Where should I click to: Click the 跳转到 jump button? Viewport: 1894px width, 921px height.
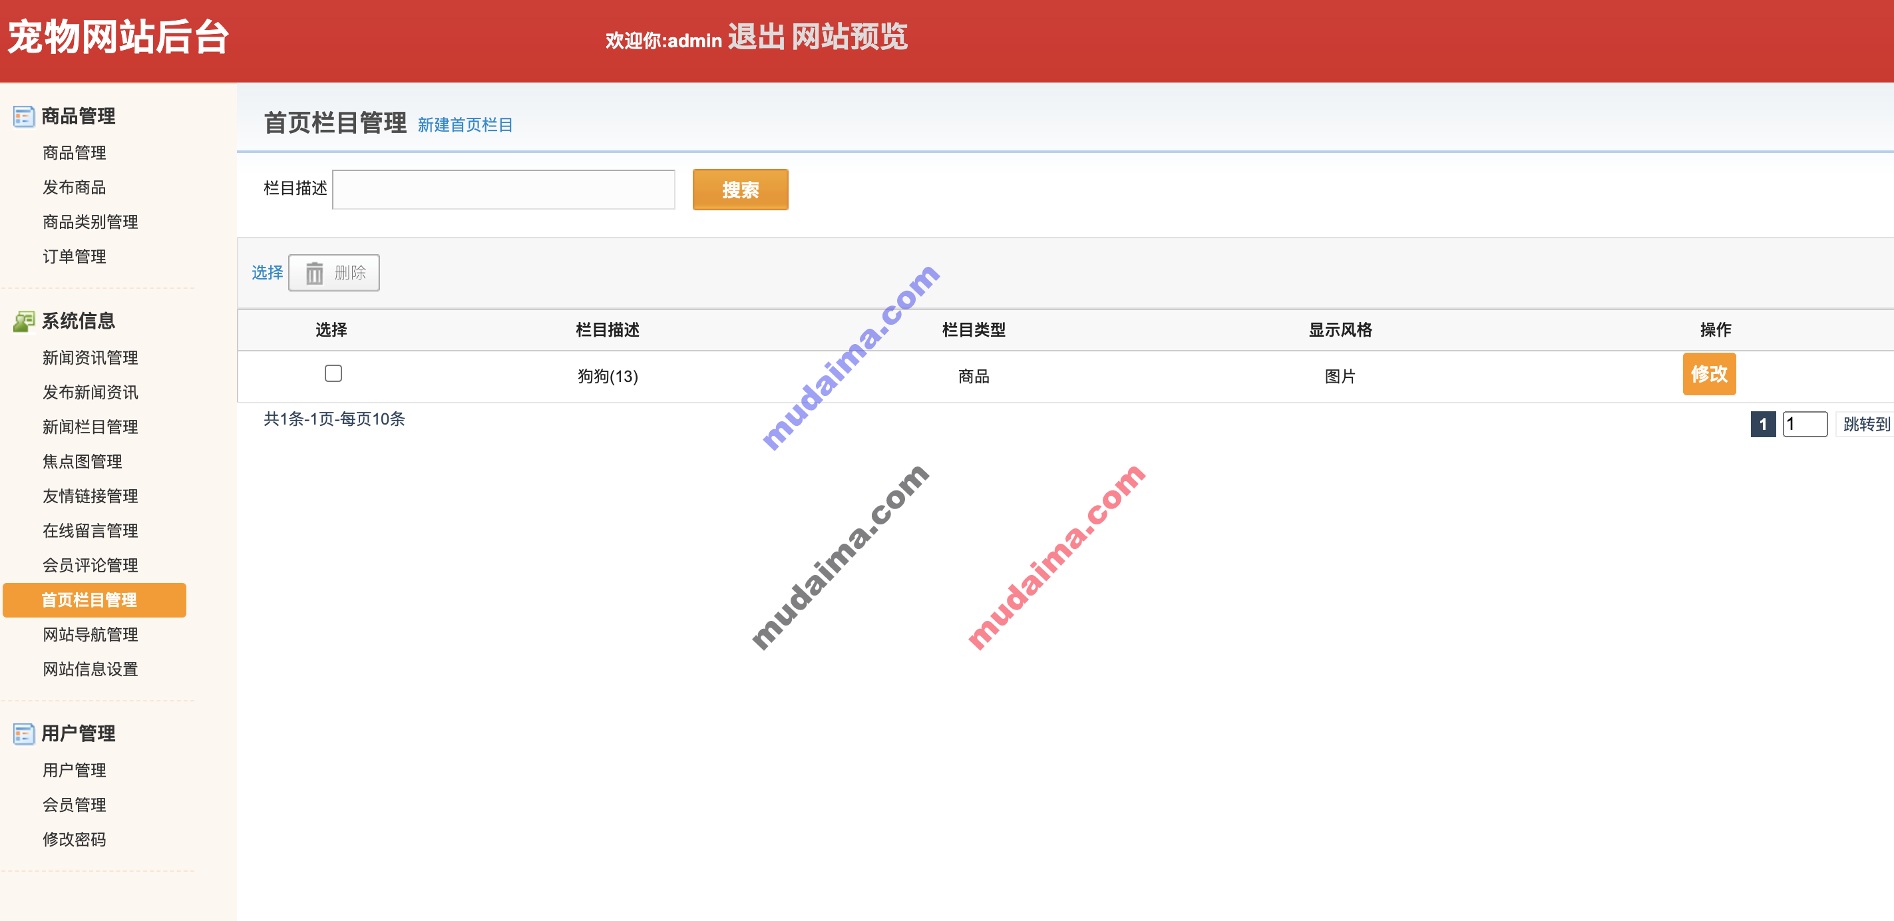click(1866, 424)
